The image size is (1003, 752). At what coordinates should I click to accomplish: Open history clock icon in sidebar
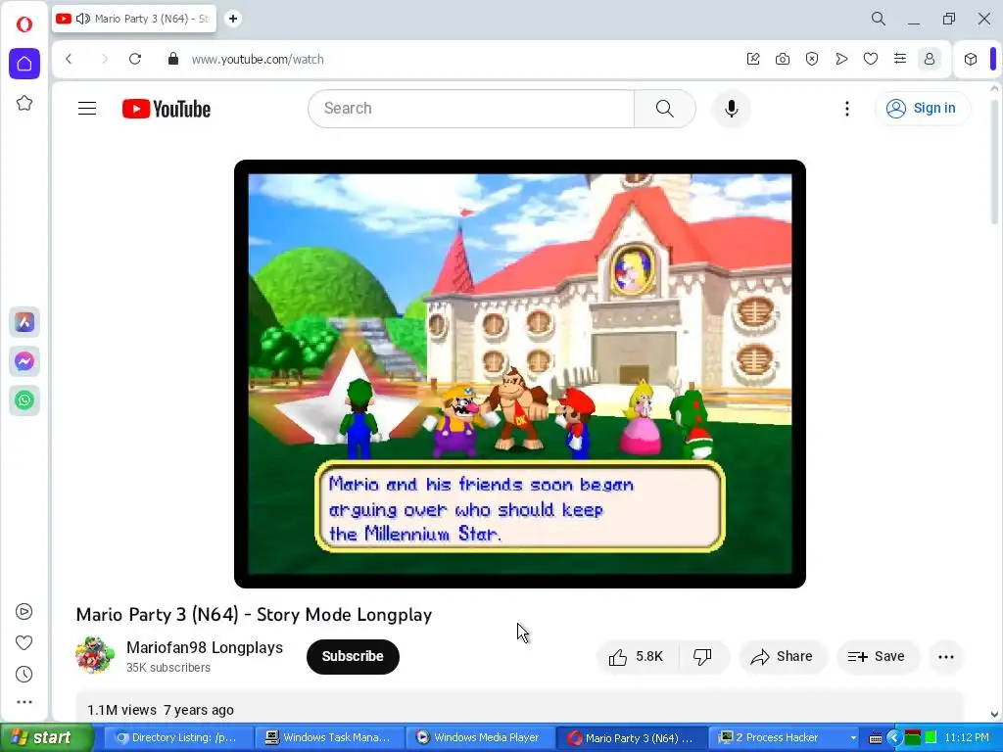coord(24,674)
